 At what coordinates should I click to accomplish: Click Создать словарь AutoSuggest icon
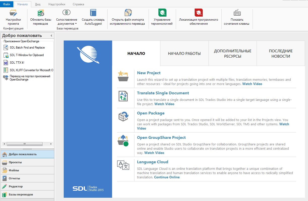click(93, 13)
